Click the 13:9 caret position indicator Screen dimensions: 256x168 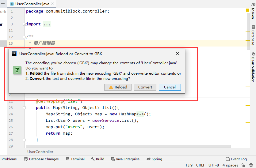(x=189, y=165)
